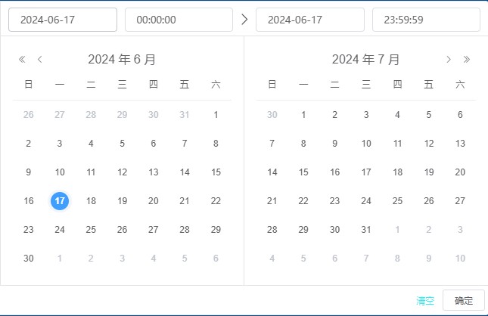Select greyed July 1 in left calendar
This screenshot has width=488, height=316.
click(60, 259)
